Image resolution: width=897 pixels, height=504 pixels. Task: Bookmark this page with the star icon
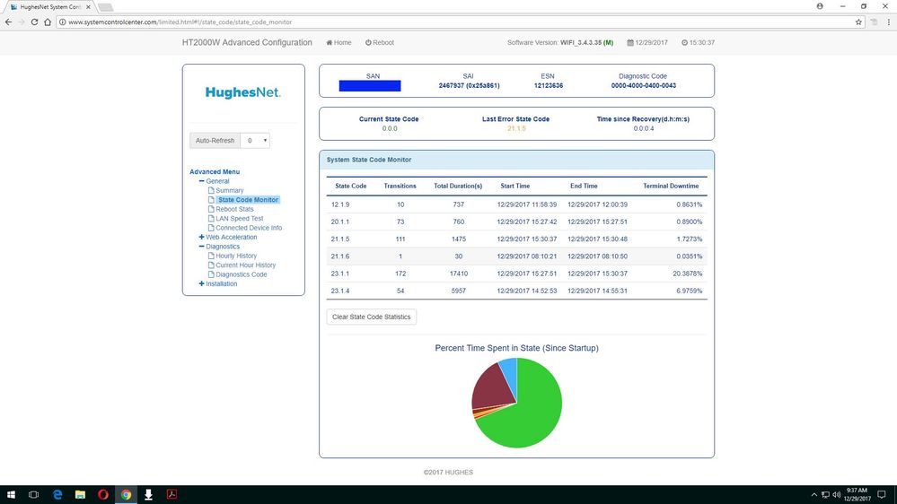click(x=858, y=22)
